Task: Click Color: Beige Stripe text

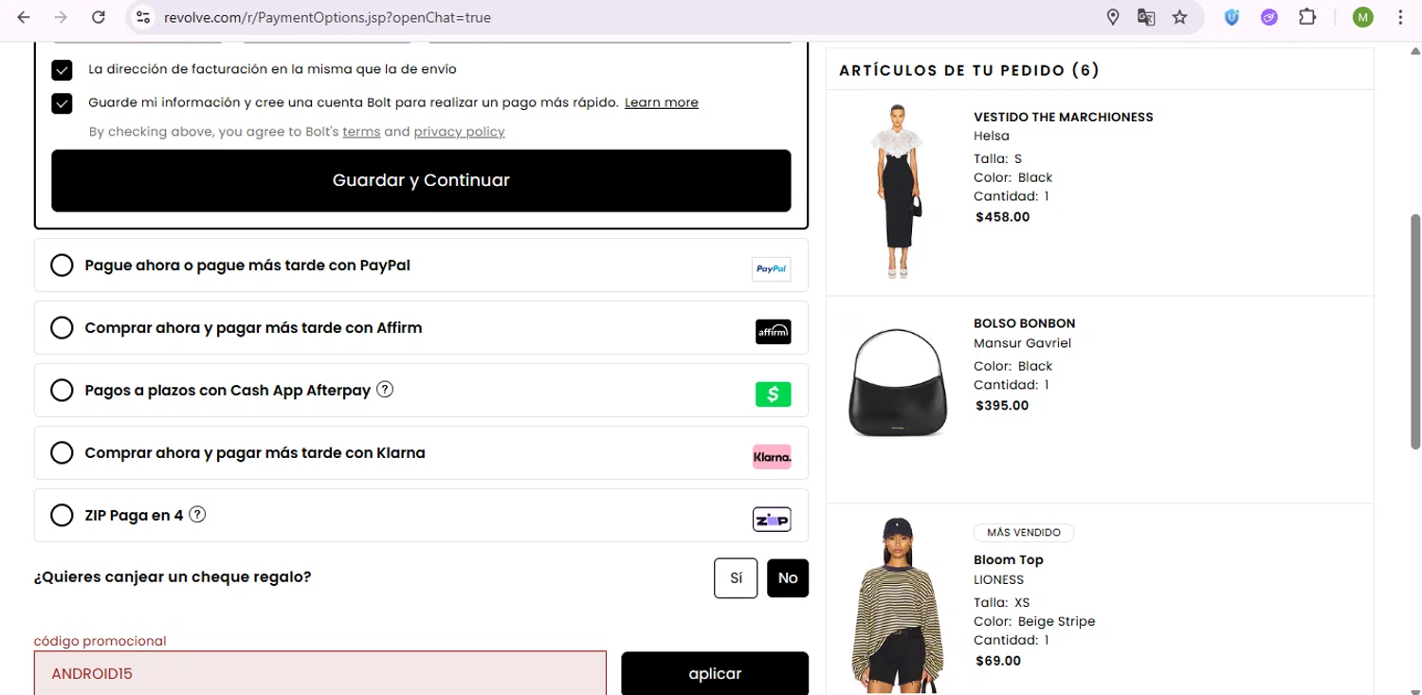Action: (1034, 622)
